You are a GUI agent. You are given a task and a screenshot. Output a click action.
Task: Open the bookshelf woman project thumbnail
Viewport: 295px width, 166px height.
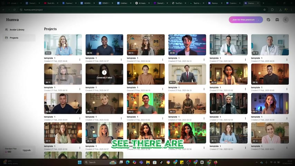(x=63, y=133)
